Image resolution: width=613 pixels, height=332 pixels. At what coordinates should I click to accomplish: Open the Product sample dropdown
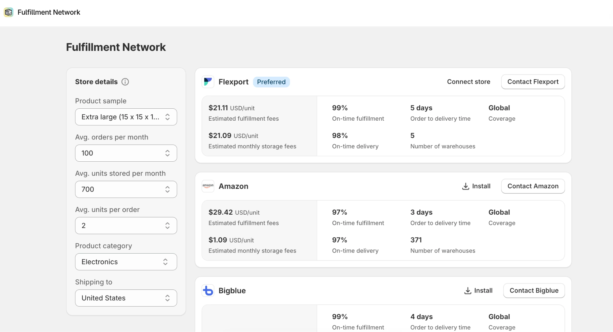[126, 117]
